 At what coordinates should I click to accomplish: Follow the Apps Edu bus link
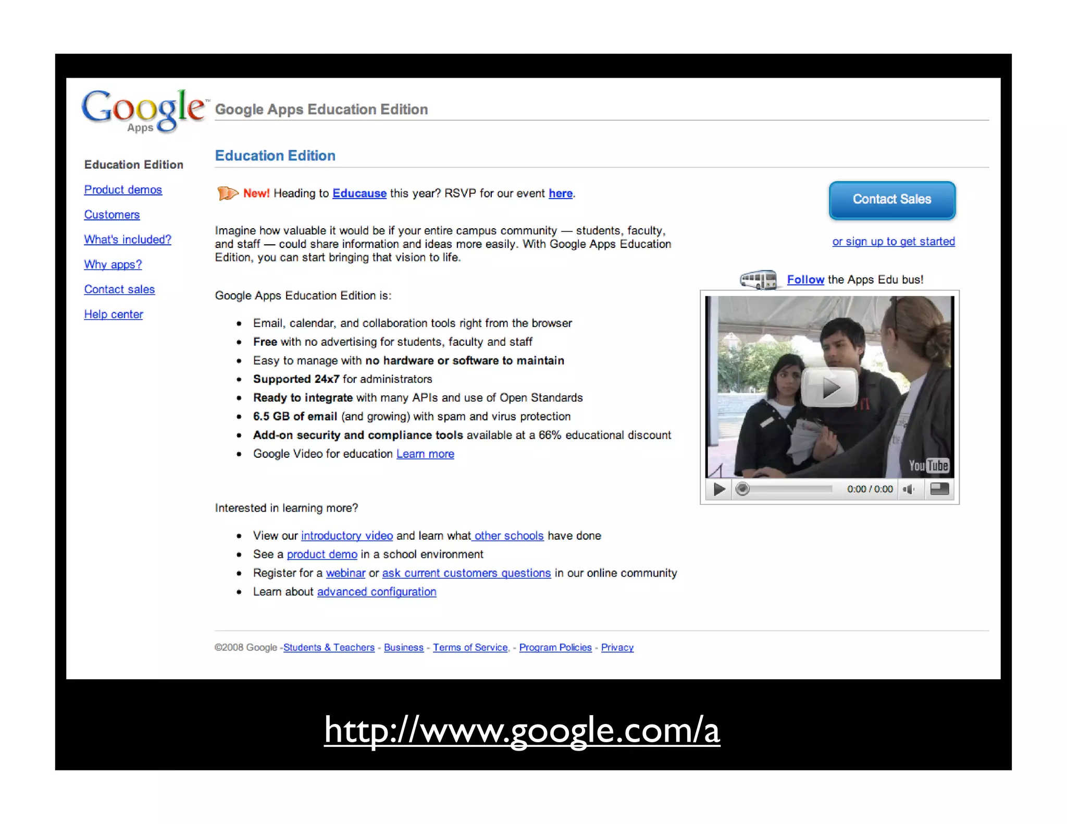(x=805, y=280)
